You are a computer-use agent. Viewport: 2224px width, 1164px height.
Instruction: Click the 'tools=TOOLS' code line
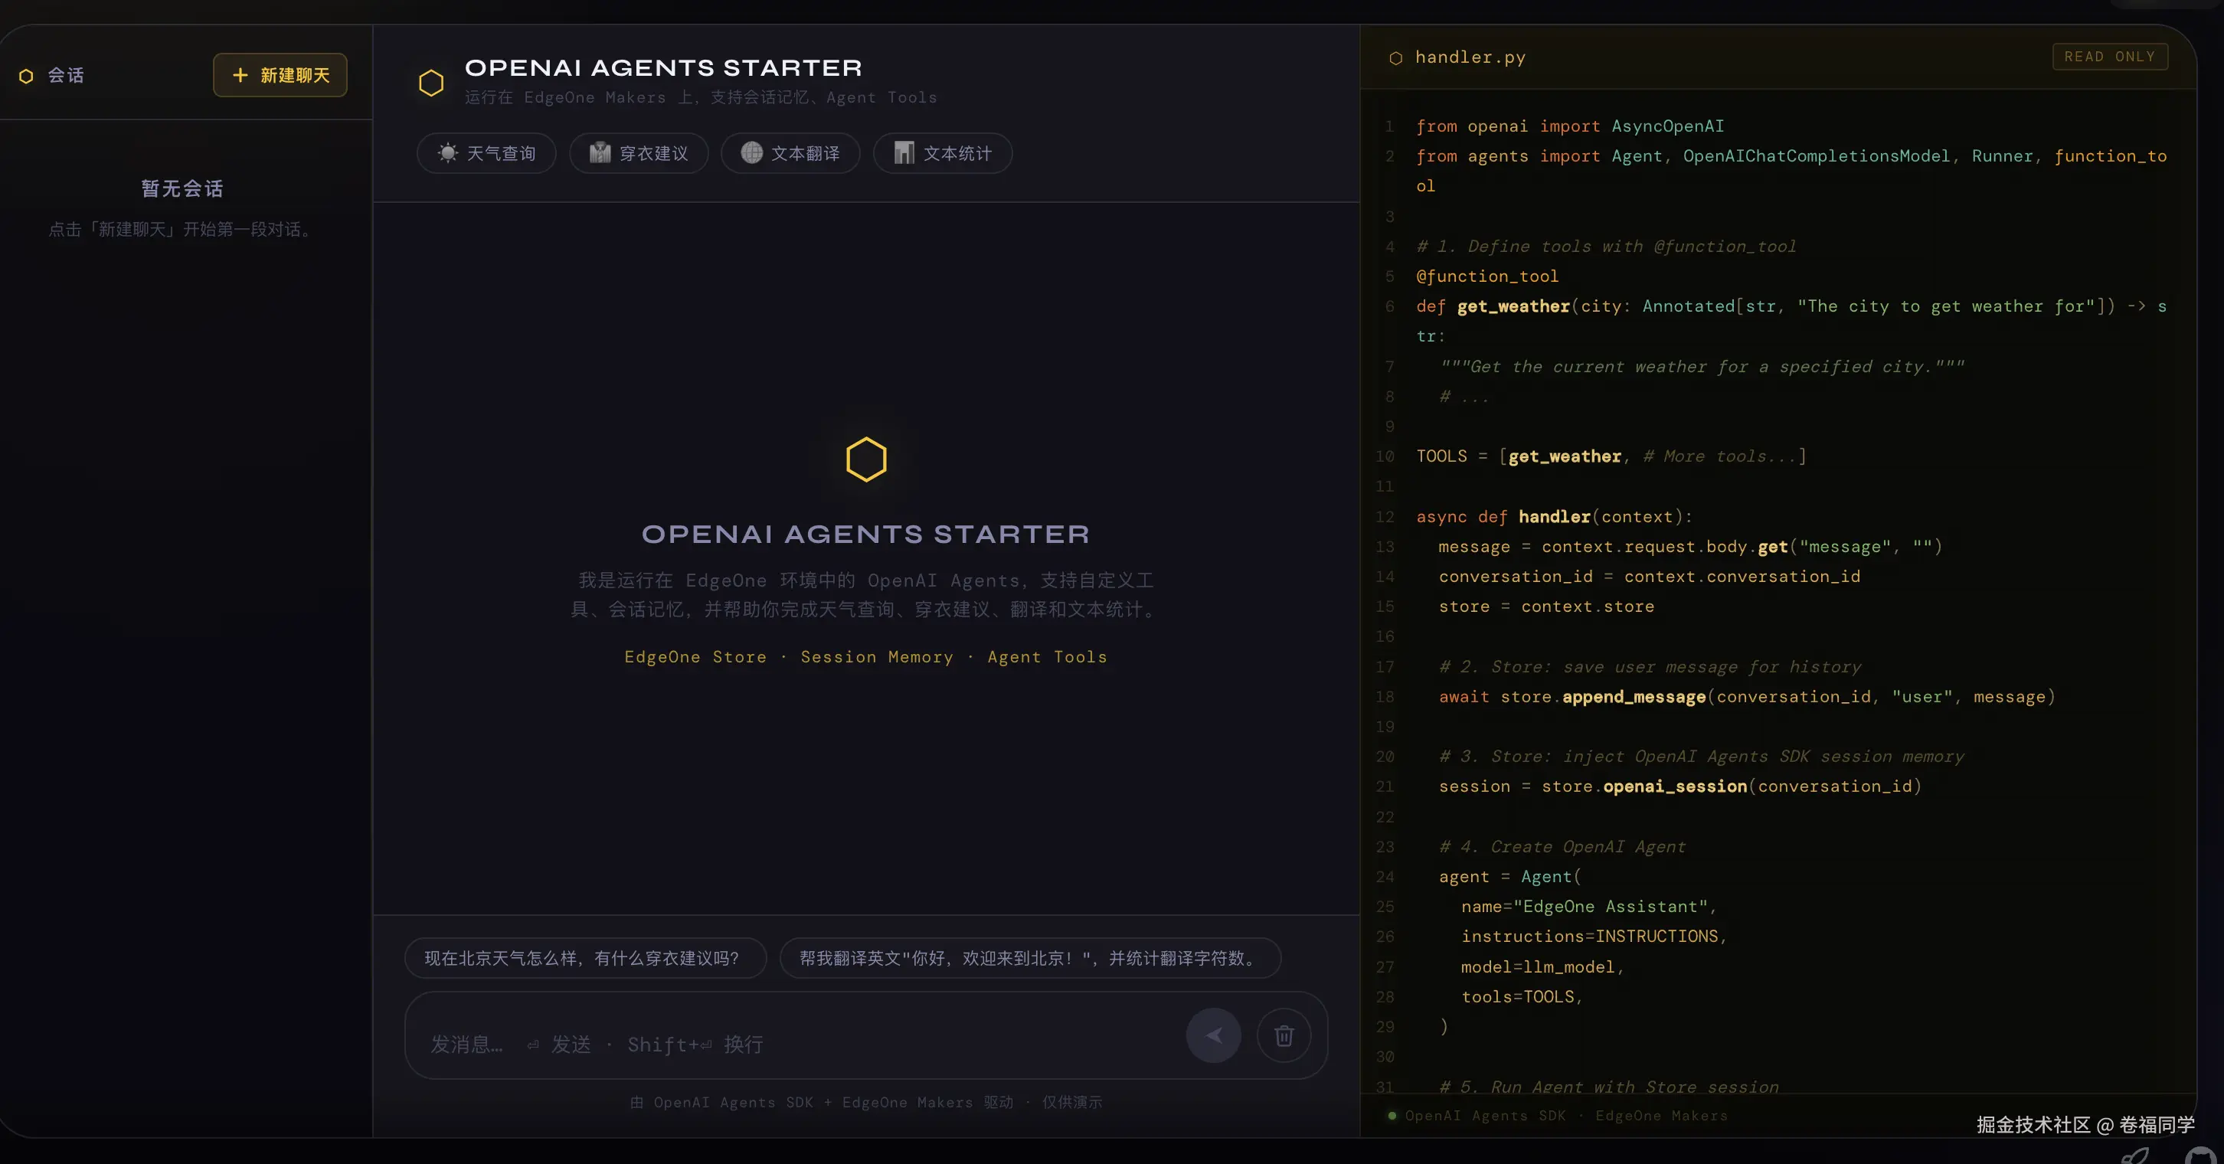click(x=1521, y=996)
